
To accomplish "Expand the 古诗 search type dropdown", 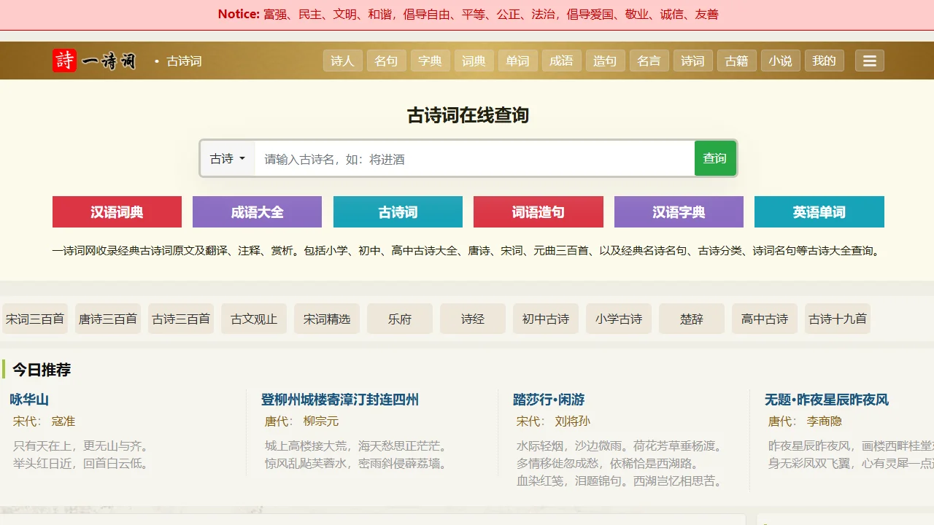I will point(227,158).
